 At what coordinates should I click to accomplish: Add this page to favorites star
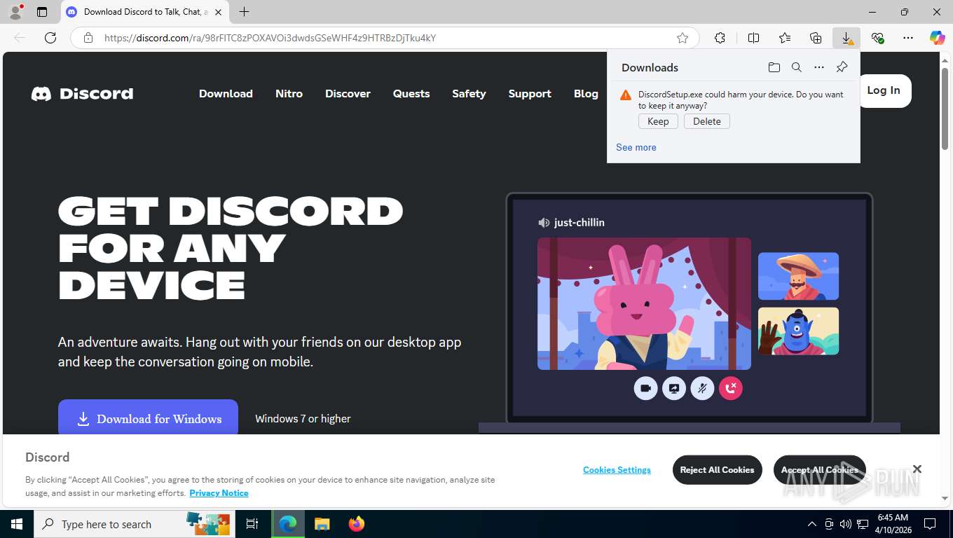pyautogui.click(x=683, y=38)
